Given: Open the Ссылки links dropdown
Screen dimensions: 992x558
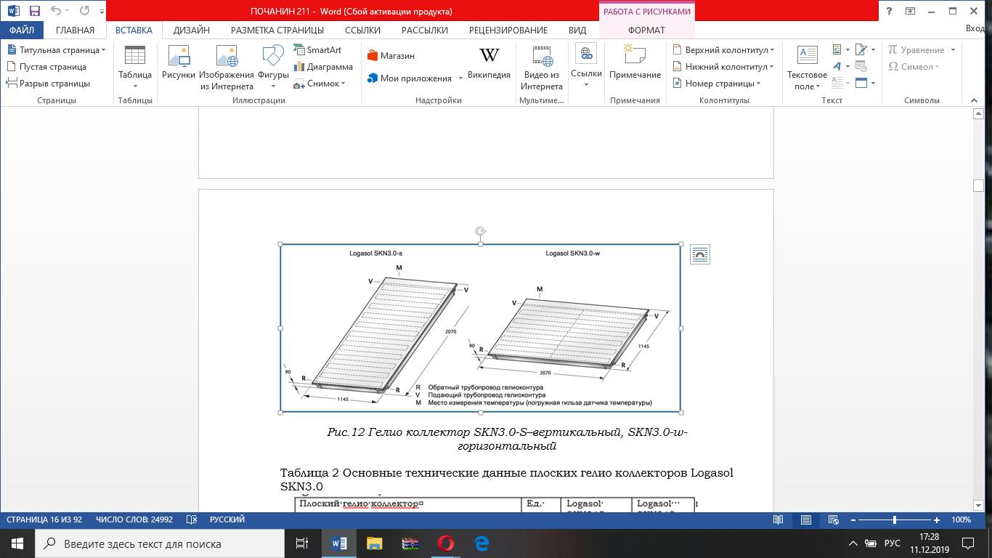Looking at the screenshot, I should (x=586, y=65).
